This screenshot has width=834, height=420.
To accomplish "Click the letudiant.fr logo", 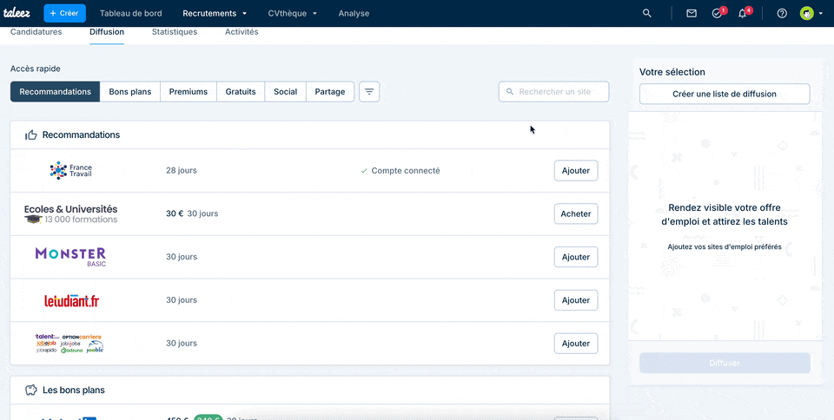I will [x=71, y=300].
